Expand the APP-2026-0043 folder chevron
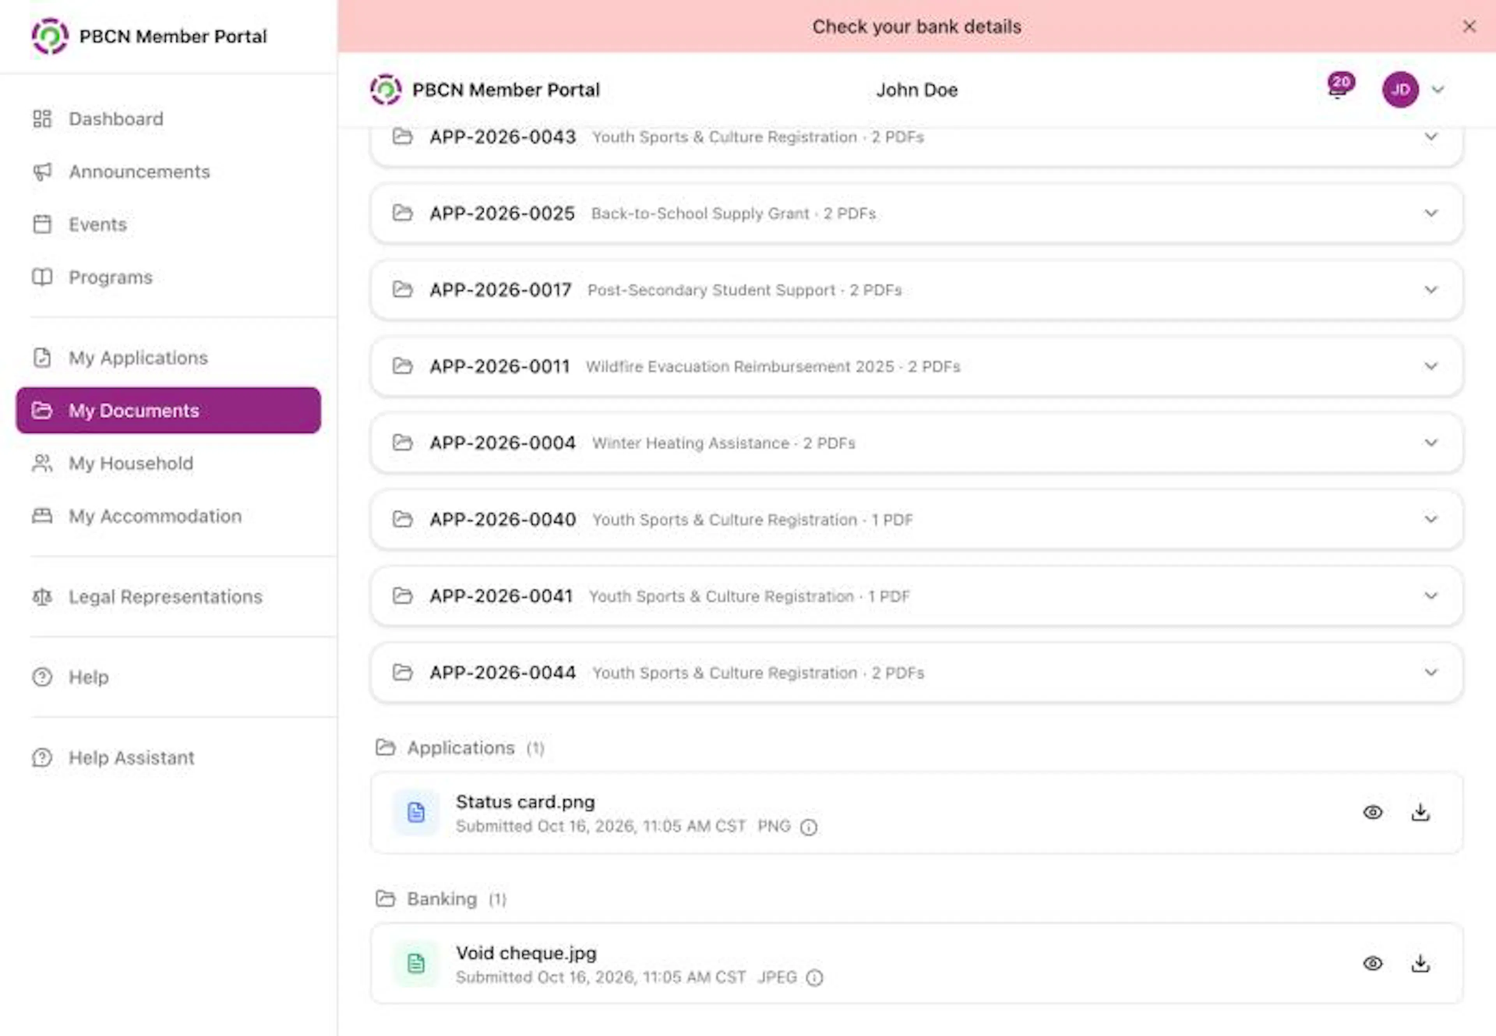1496x1036 pixels. (1431, 137)
